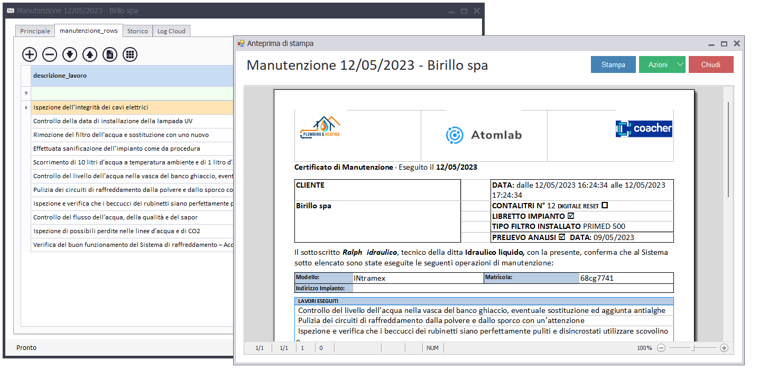The width and height of the screenshot is (768, 369).
Task: Toggle the DIGITALE RESET checkbox
Action: coord(605,205)
